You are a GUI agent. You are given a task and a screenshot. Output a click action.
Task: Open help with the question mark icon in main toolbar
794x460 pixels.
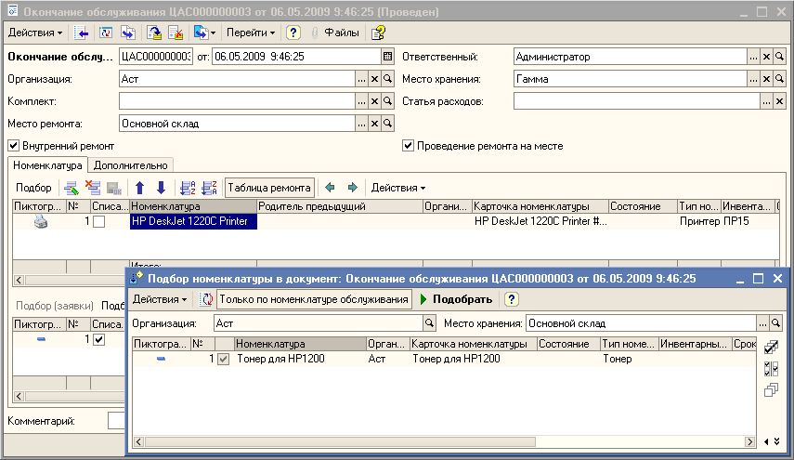293,33
